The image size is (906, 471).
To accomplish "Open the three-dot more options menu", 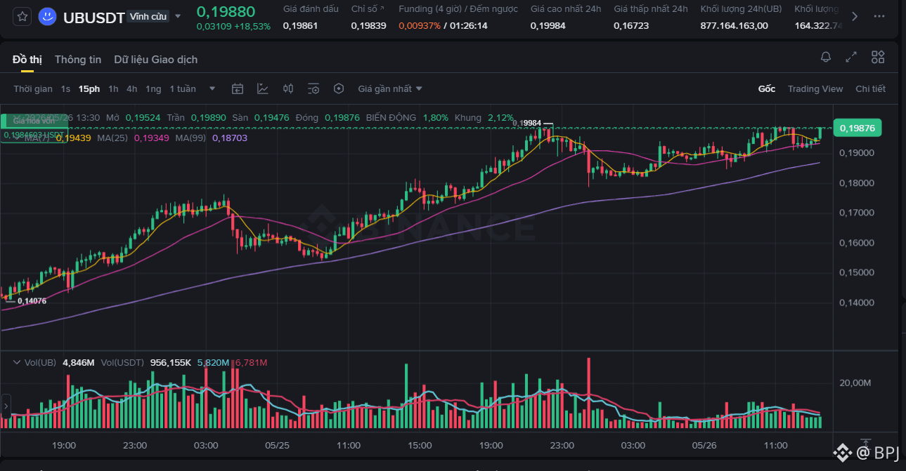I will click(879, 16).
